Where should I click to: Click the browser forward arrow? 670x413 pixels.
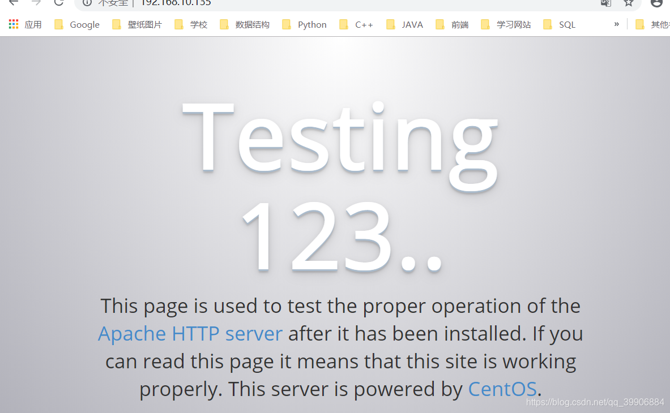(36, 2)
